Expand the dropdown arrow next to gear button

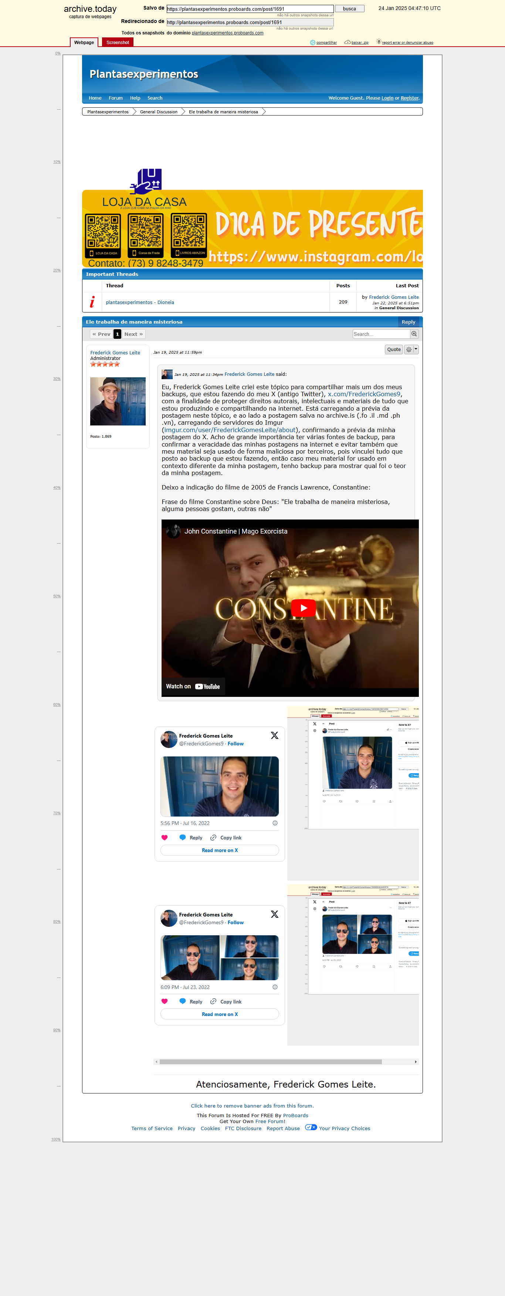(416, 349)
